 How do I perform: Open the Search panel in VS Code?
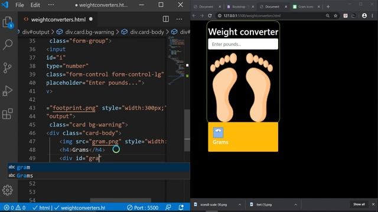coord(8,45)
